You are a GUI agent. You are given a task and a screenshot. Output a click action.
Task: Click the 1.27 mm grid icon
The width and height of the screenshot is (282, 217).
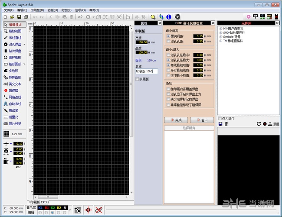coord(7,134)
